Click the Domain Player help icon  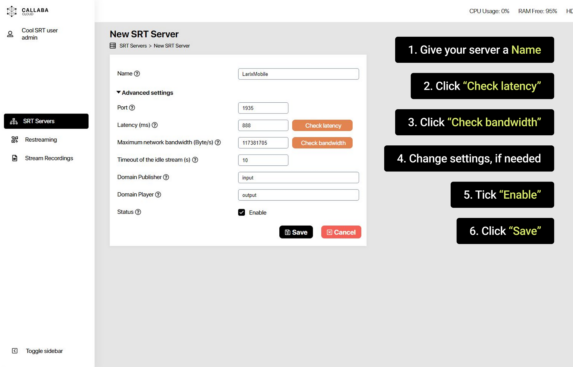(x=158, y=195)
